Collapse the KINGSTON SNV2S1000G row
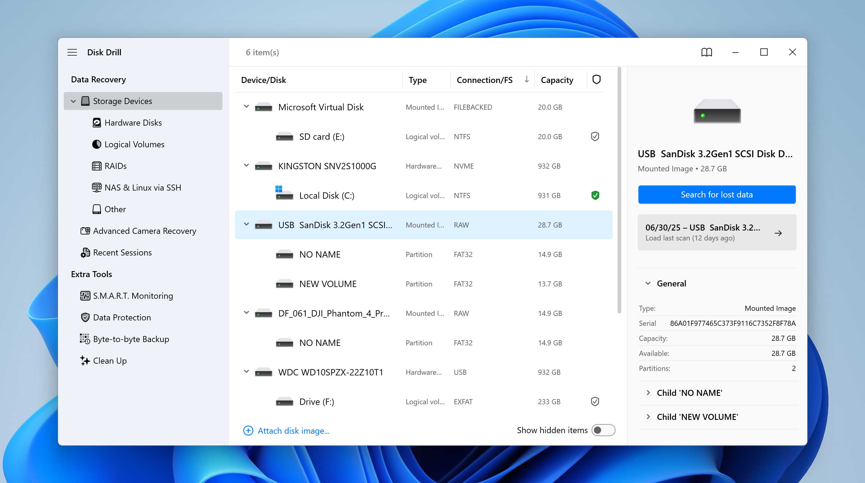The image size is (865, 483). 246,165
